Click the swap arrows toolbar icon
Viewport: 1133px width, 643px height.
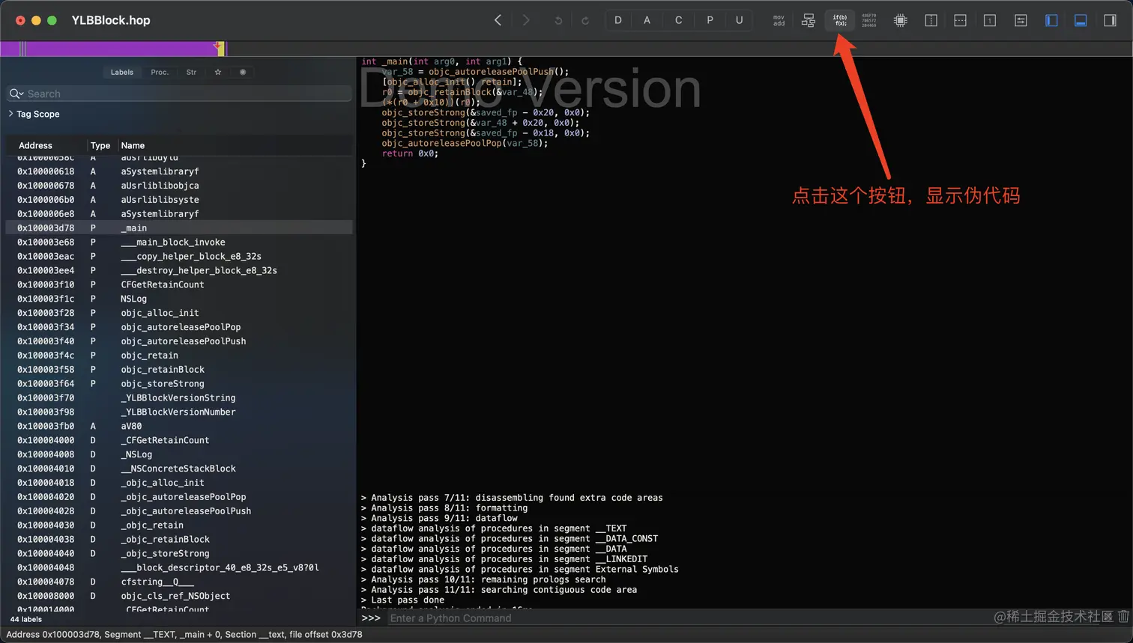point(1021,20)
